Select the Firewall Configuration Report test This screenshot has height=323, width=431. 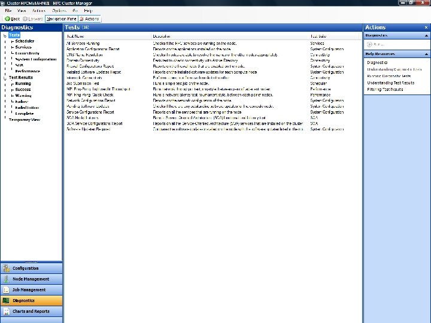tap(213, 66)
